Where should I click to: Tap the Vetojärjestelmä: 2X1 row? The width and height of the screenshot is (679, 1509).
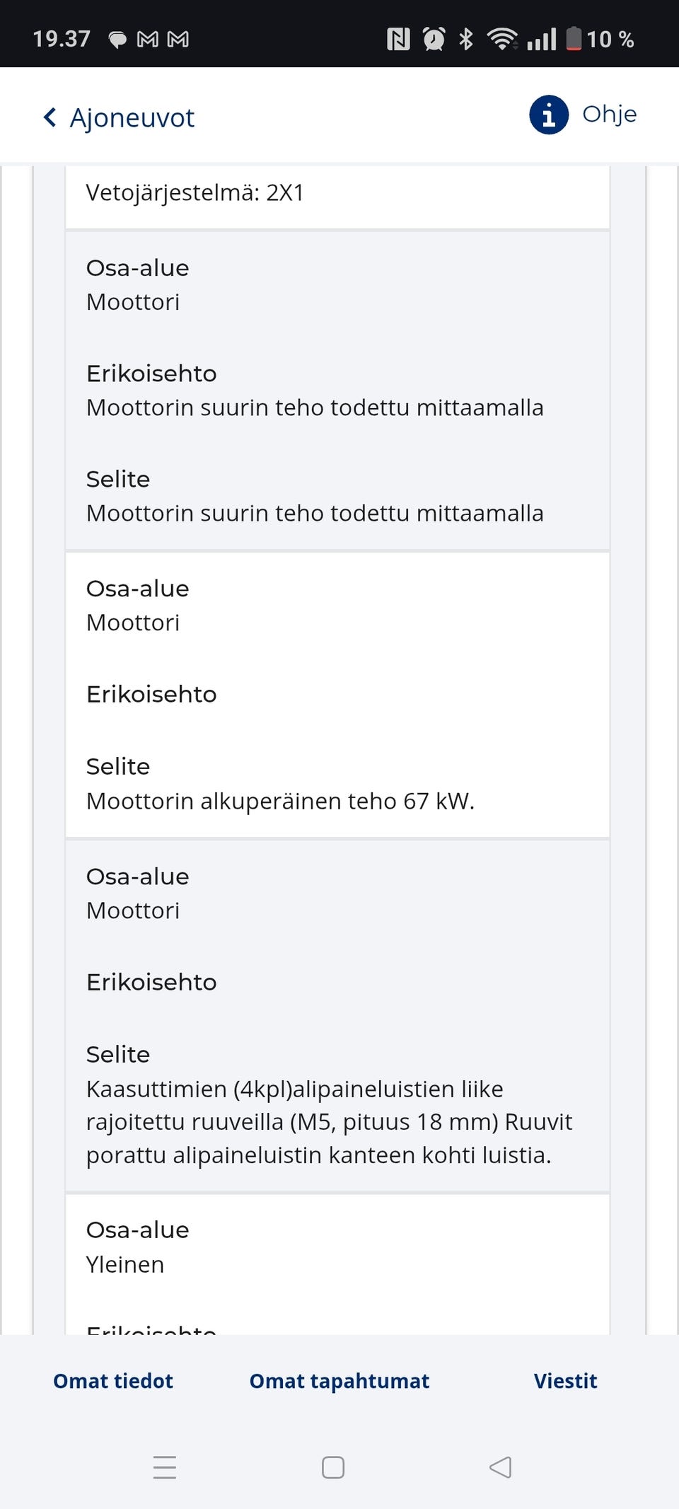coord(195,192)
